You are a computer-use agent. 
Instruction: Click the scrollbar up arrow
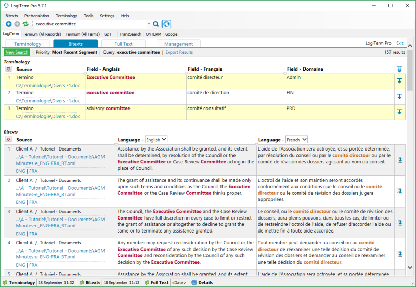click(410, 46)
